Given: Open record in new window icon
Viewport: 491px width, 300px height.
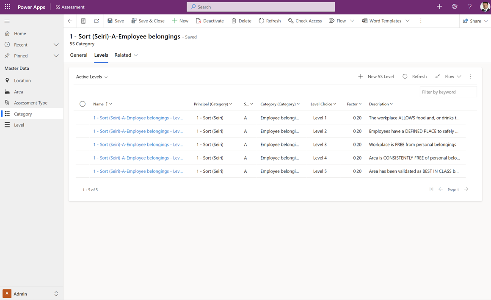Looking at the screenshot, I should 97,21.
